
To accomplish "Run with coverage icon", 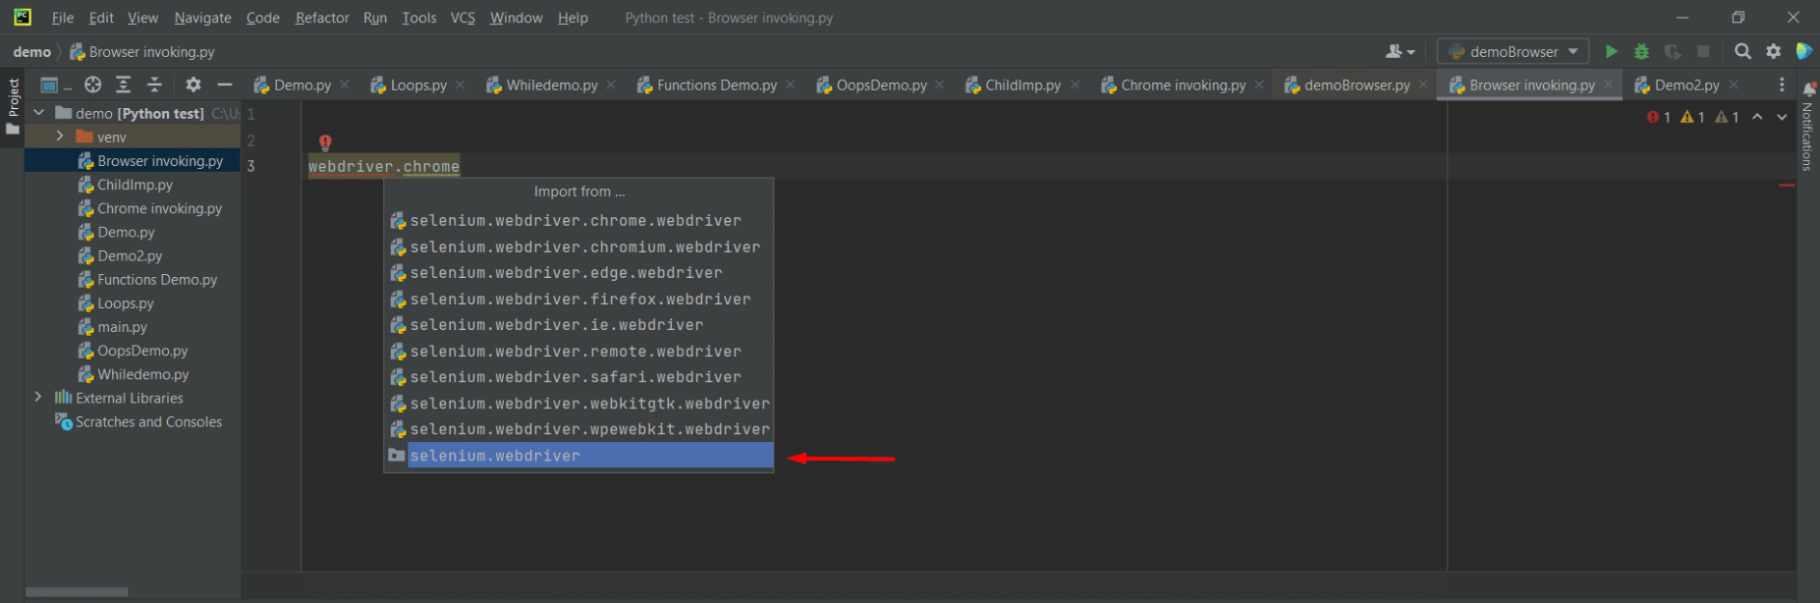I will point(1672,51).
